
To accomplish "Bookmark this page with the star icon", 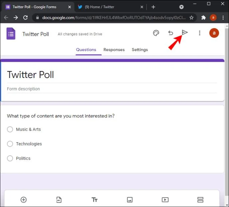I will click(x=191, y=18).
